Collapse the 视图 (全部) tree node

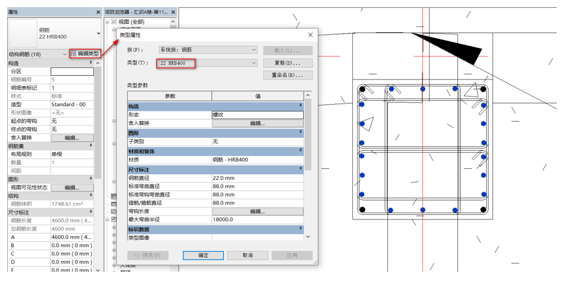click(x=108, y=22)
